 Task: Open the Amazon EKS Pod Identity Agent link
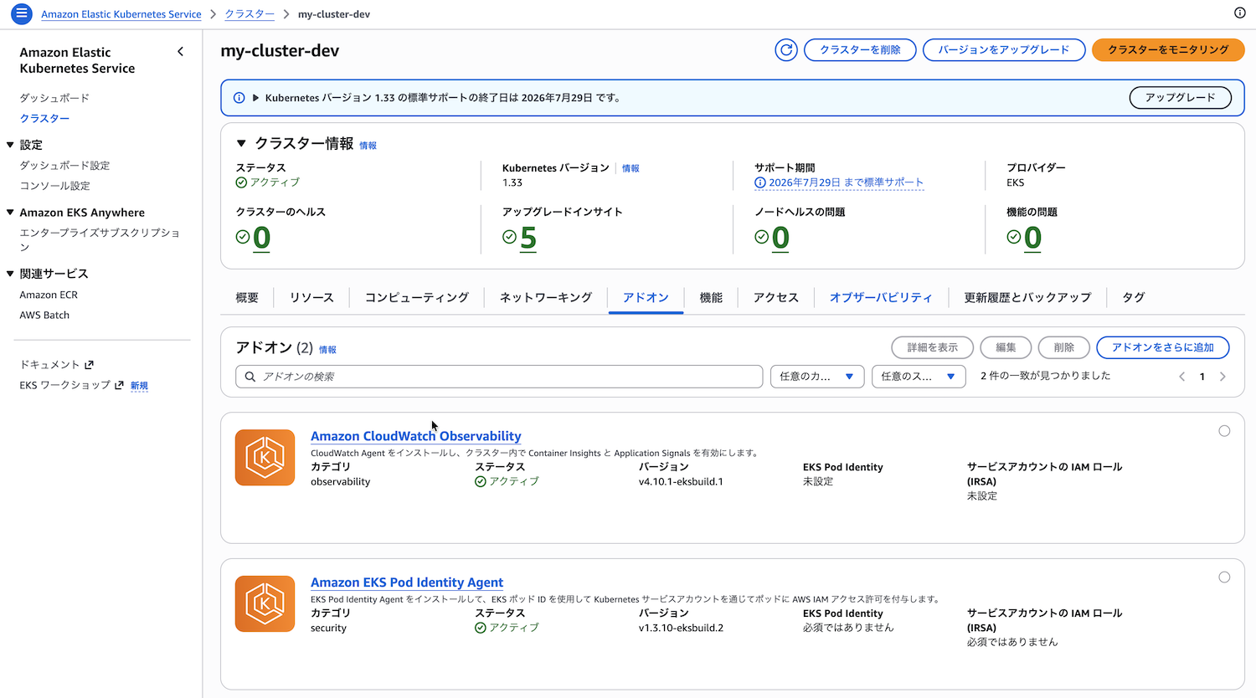pos(407,583)
